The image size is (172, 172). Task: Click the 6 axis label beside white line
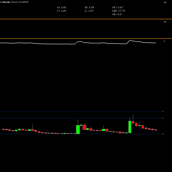[164, 41]
